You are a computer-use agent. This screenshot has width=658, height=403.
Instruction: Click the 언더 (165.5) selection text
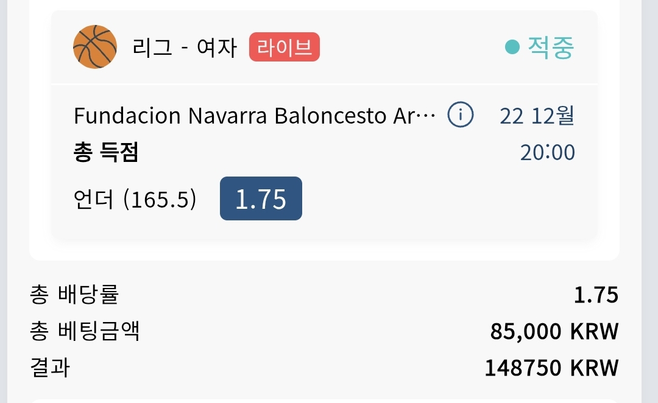[135, 199]
